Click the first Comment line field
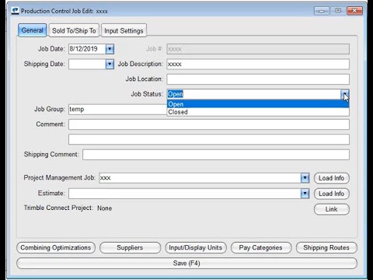Screen dimensions: 373x280 [x=209, y=124]
